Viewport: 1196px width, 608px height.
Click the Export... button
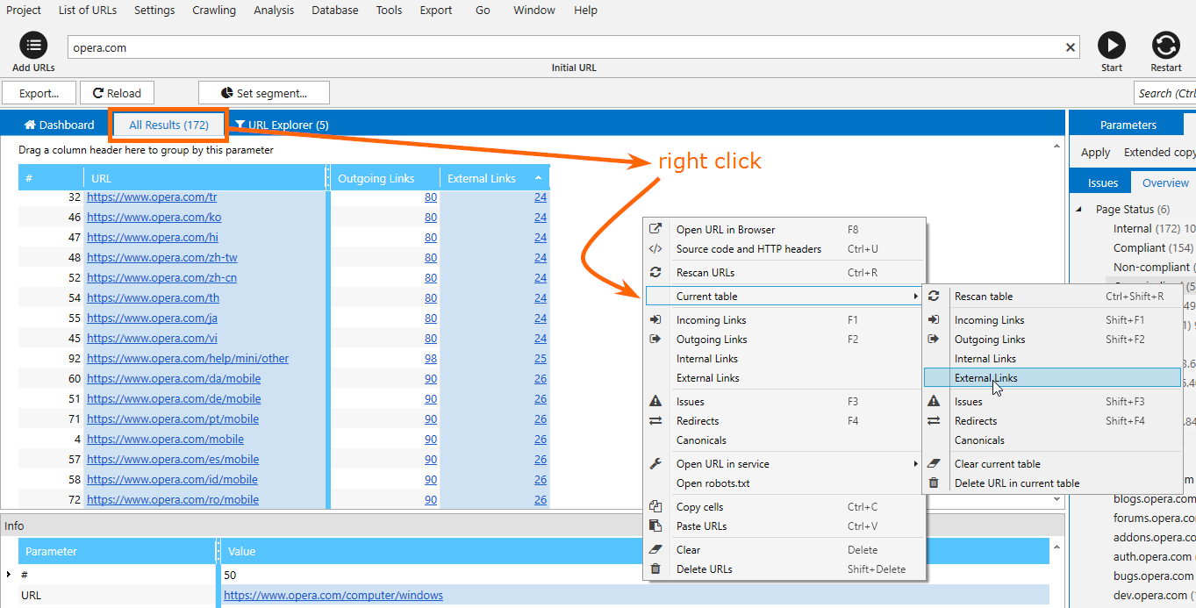pos(39,93)
